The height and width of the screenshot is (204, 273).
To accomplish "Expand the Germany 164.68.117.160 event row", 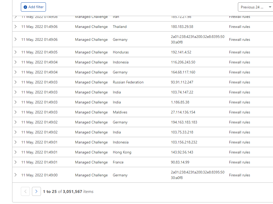I will tap(16, 72).
